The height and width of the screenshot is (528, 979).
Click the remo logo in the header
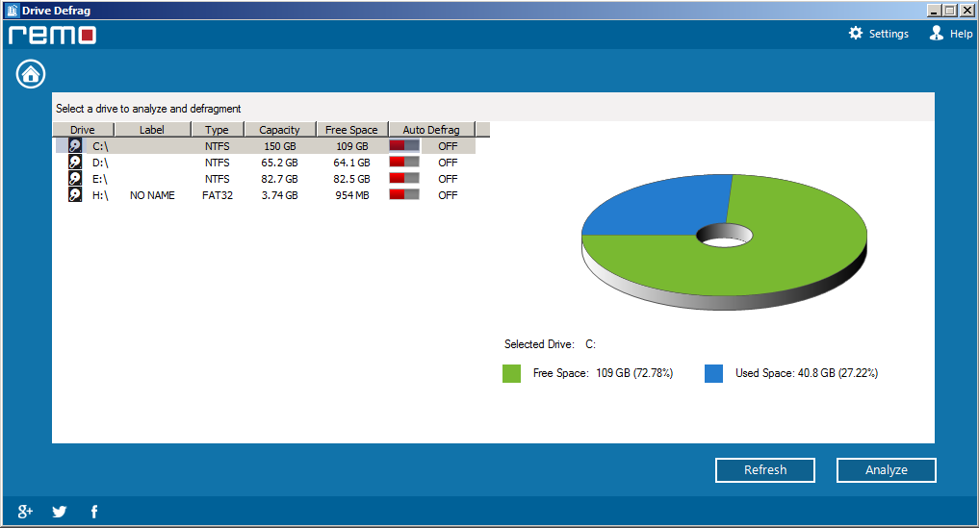pyautogui.click(x=52, y=36)
